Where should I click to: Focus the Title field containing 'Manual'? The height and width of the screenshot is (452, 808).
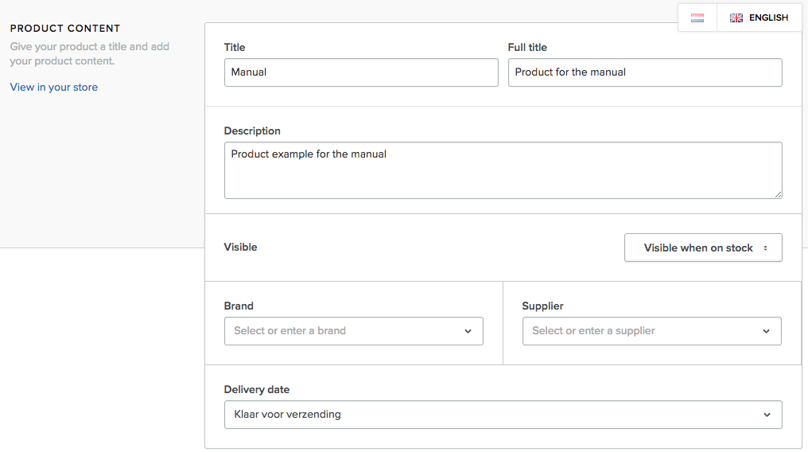361,72
